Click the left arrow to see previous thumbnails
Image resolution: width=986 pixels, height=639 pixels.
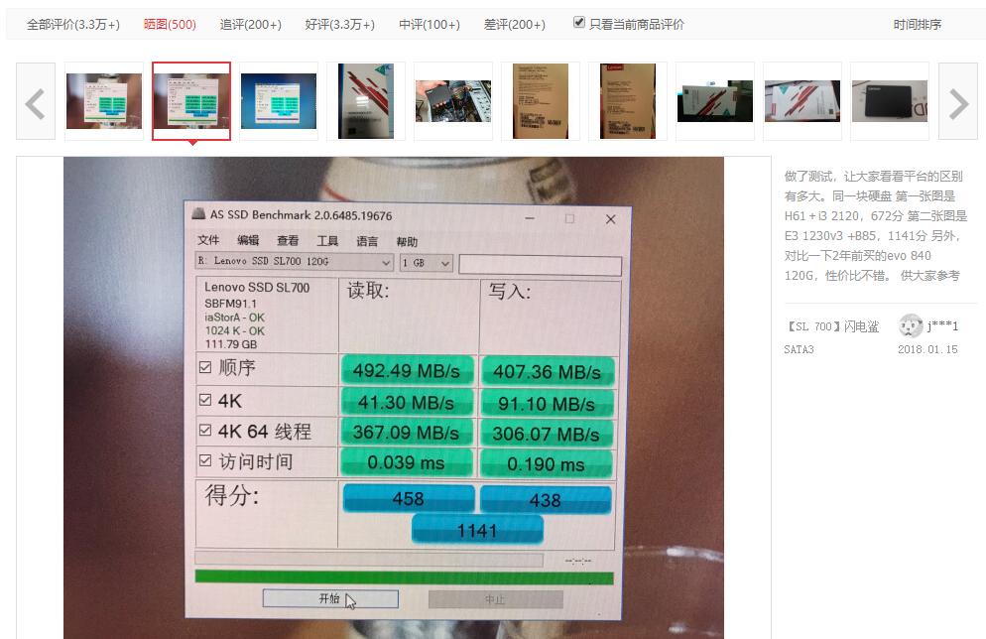click(35, 100)
